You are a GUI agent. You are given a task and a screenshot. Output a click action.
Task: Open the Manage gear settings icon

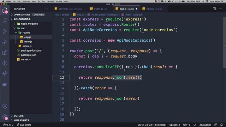coord(5,117)
